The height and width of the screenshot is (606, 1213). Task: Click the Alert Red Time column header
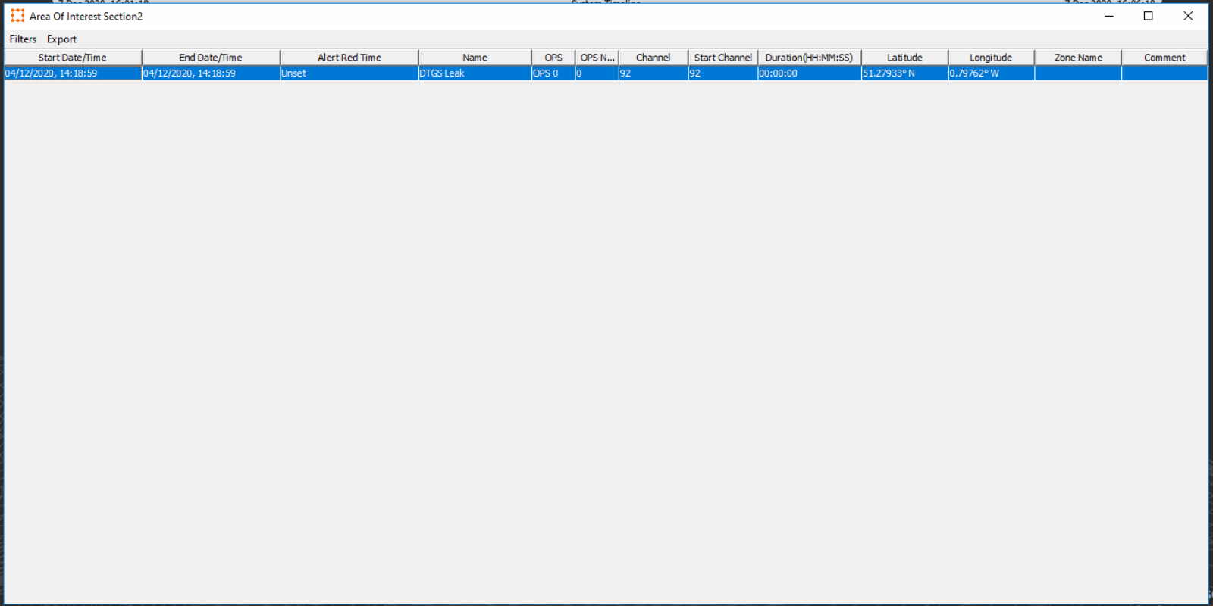click(x=349, y=58)
